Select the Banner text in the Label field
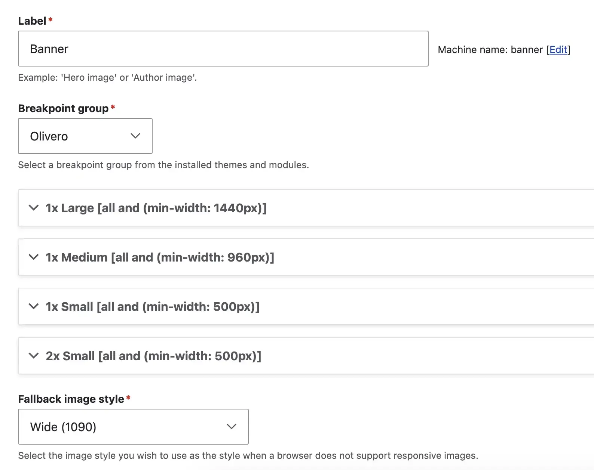The image size is (594, 470). pyautogui.click(x=49, y=49)
